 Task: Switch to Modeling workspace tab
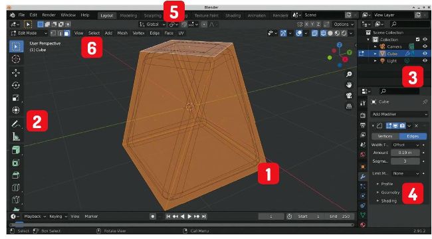(x=128, y=16)
